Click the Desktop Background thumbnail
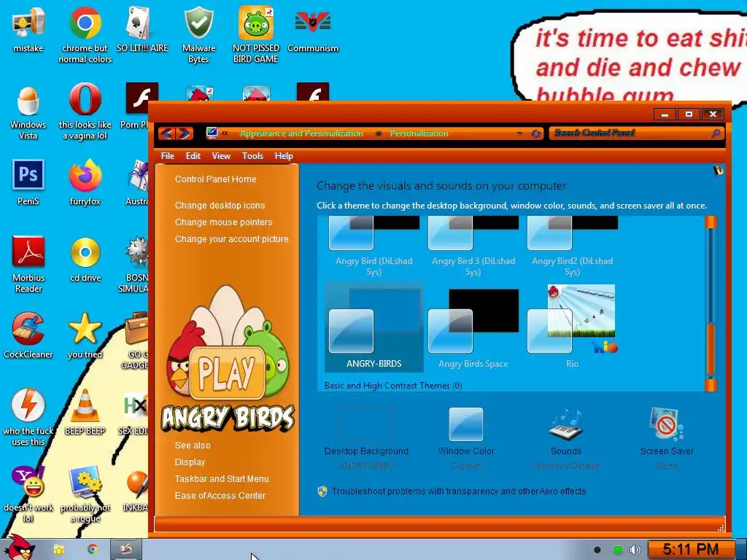The image size is (747, 560). click(366, 424)
